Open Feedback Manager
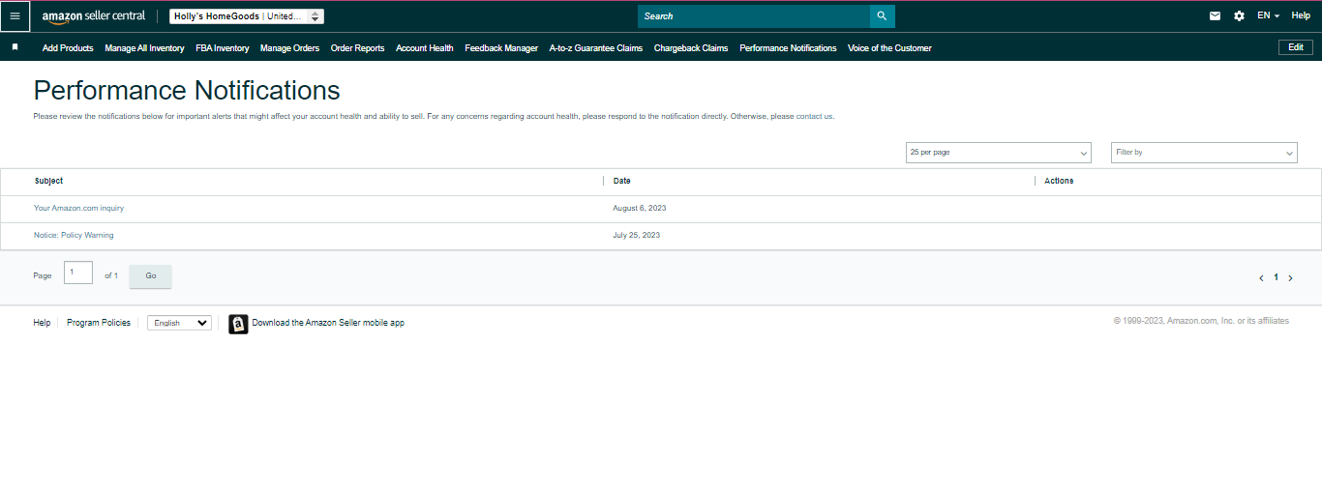This screenshot has height=488, width=1322. point(501,48)
